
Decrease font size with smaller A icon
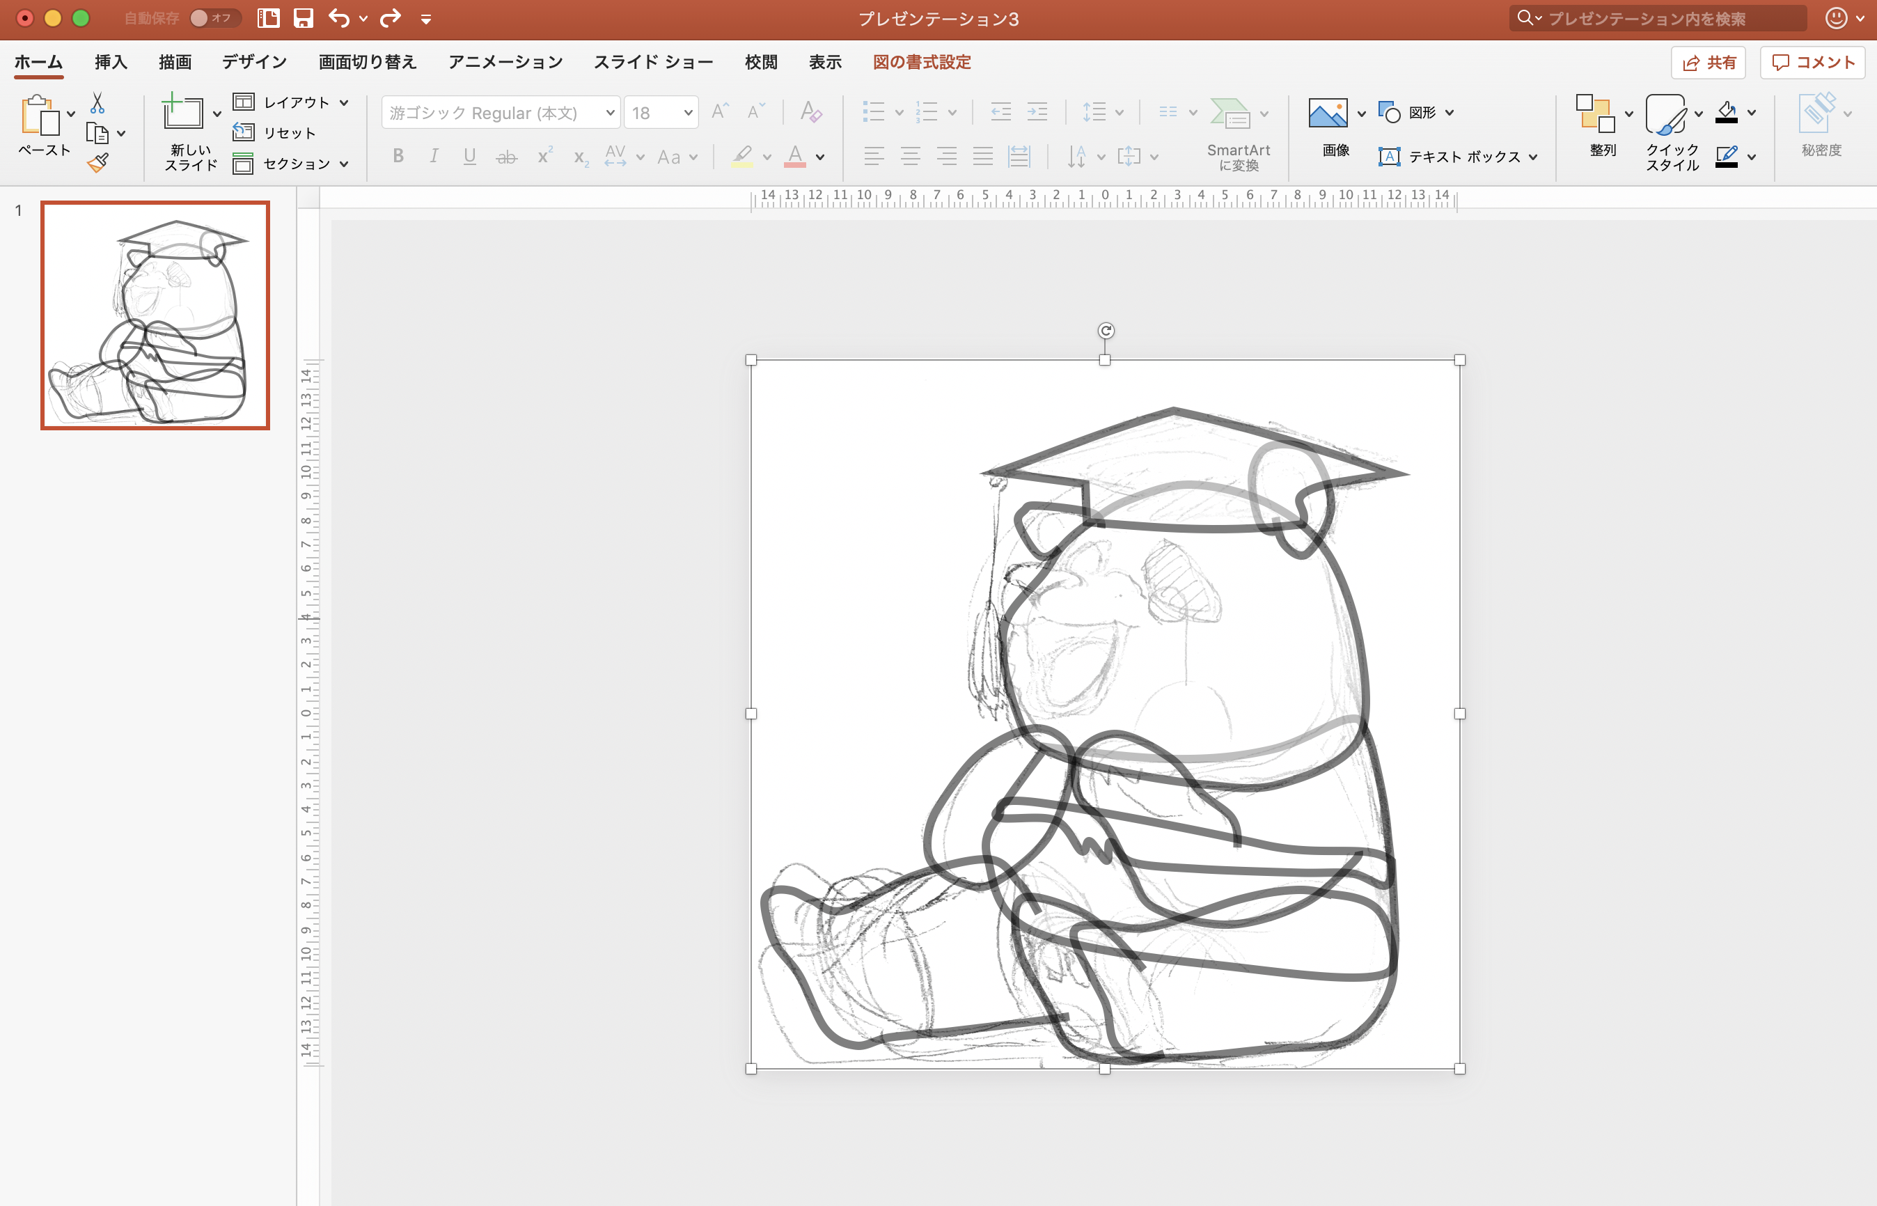[x=755, y=112]
